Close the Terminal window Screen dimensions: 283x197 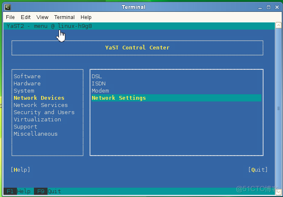(x=277, y=7)
